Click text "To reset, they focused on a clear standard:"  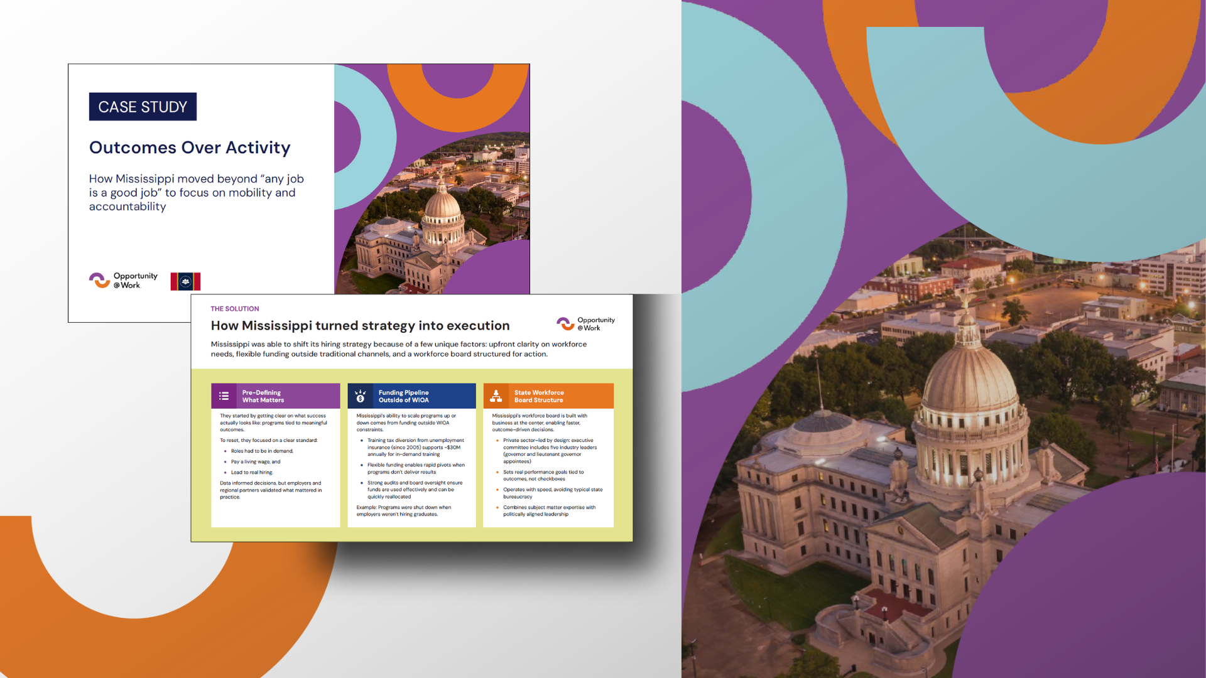tap(269, 440)
